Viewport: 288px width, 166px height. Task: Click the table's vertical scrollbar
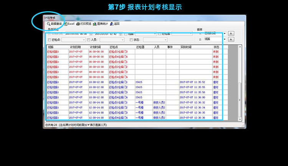pos(240,84)
